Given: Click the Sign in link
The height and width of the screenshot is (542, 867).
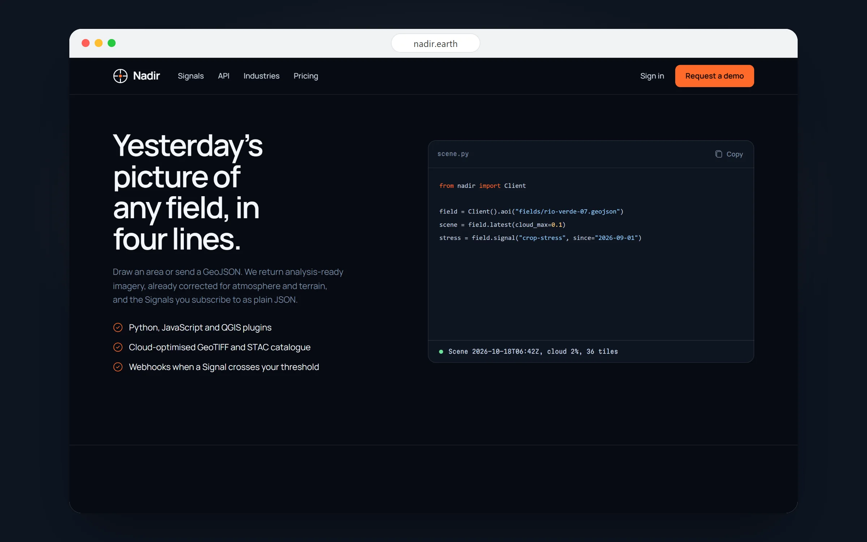Looking at the screenshot, I should tap(652, 76).
